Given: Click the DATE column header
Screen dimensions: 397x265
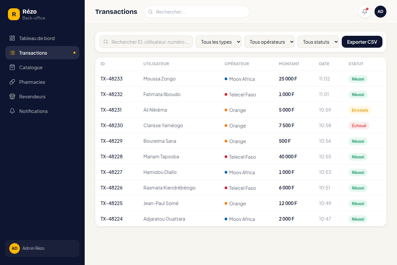Looking at the screenshot, I should pos(324,64).
